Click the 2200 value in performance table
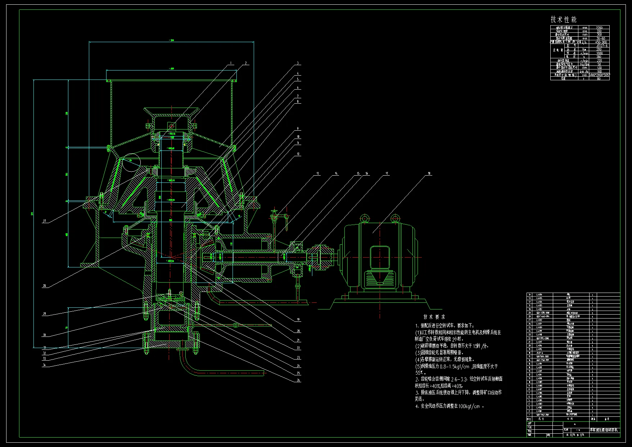Image resolution: width=632 pixels, height=447 pixels. tap(599, 27)
